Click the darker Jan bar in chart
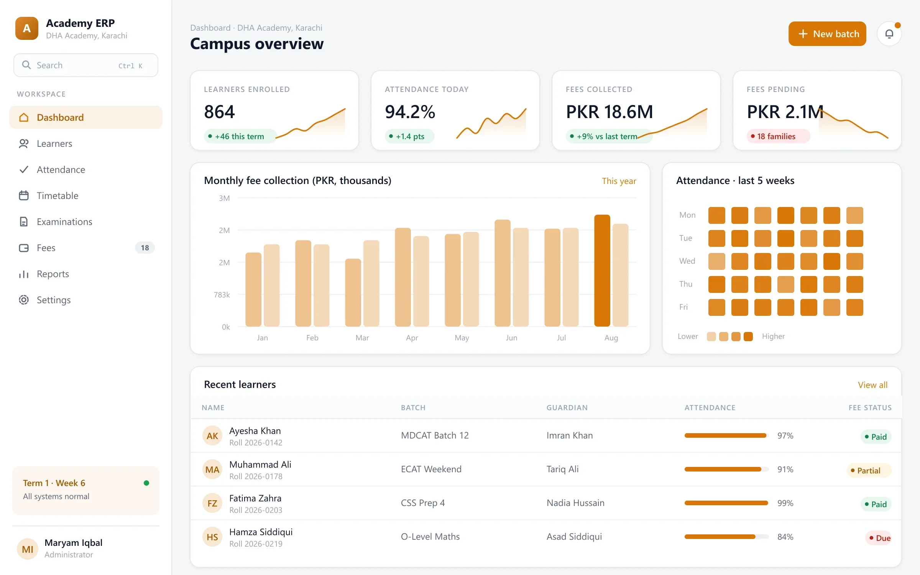Screen dimensions: 920x575 point(253,289)
